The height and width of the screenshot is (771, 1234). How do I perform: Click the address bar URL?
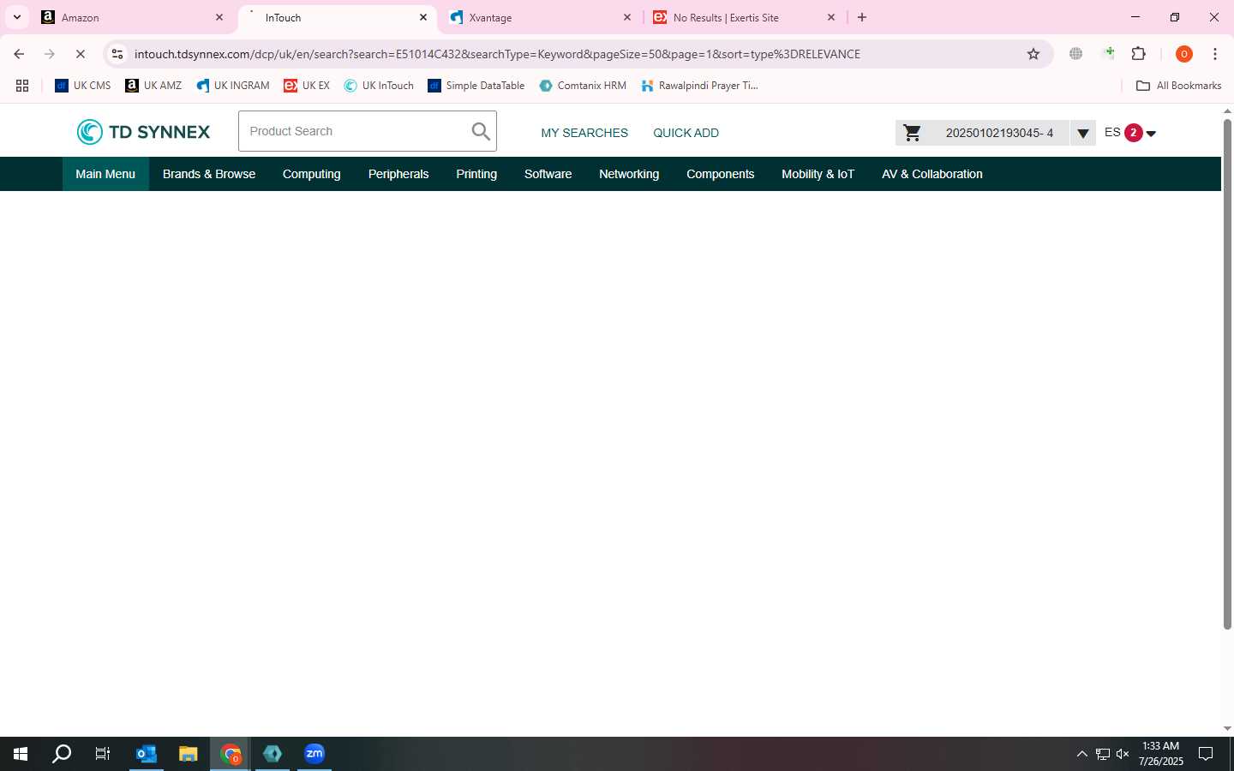(x=497, y=54)
